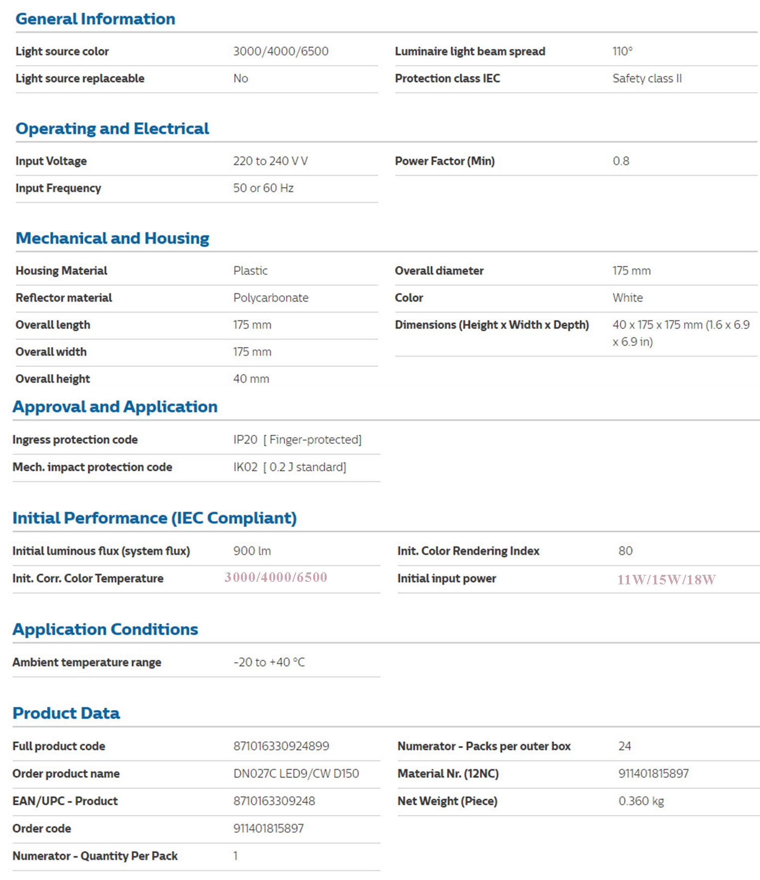The height and width of the screenshot is (880, 760).
Task: Click the Approval and Application heading
Action: click(115, 407)
